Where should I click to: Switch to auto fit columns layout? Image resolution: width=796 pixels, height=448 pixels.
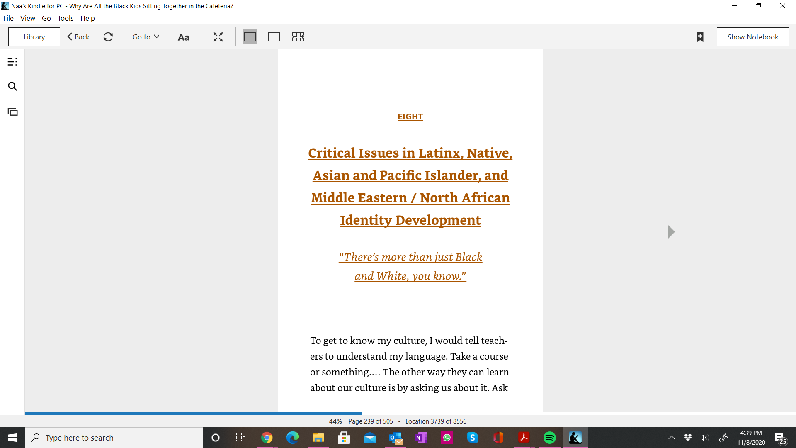pos(298,37)
